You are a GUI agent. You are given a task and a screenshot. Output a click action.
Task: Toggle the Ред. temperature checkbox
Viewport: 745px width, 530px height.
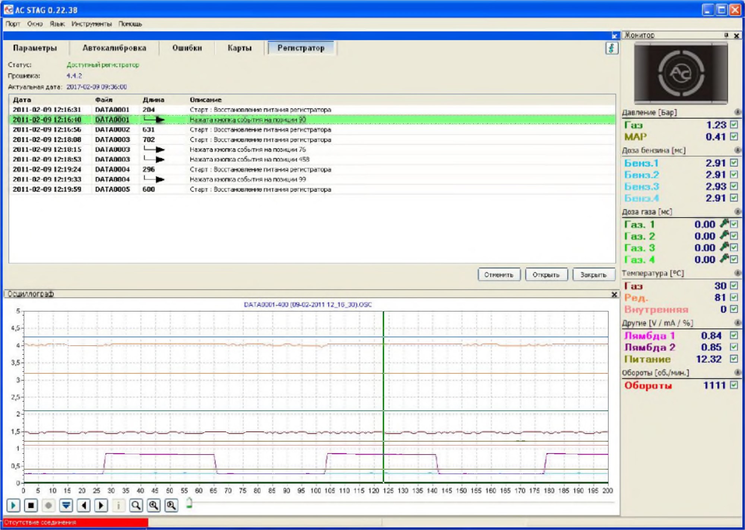pyautogui.click(x=734, y=297)
